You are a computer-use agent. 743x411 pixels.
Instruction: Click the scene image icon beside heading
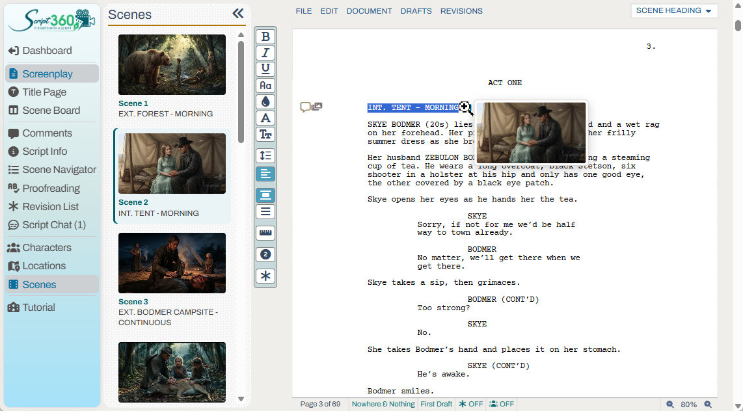[317, 107]
